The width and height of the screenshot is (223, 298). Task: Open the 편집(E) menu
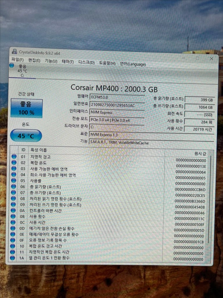(x=34, y=60)
